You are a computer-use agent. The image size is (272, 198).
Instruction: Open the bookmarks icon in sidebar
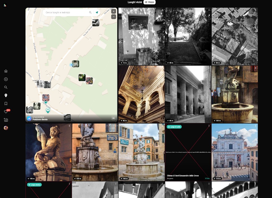(6, 103)
